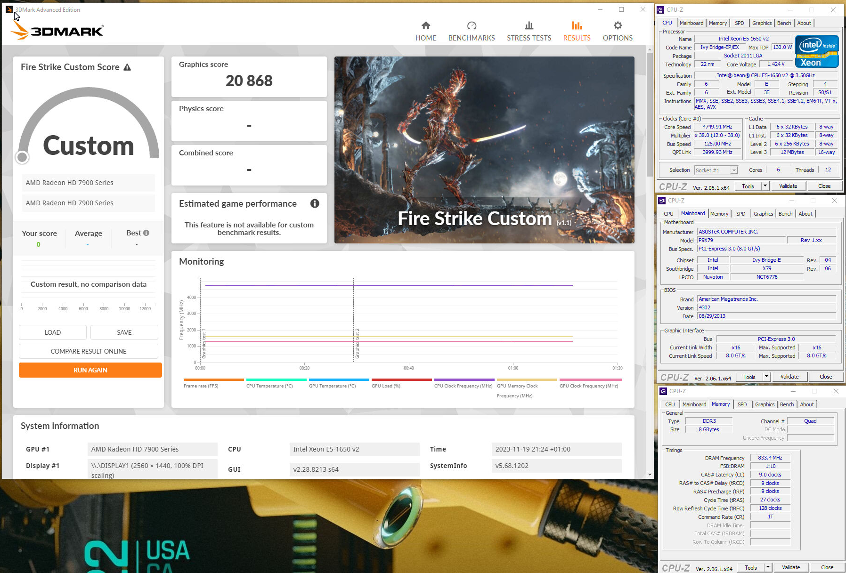Viewport: 846px width, 573px height.
Task: Click the Graphics score card 20 868
Action: [249, 77]
